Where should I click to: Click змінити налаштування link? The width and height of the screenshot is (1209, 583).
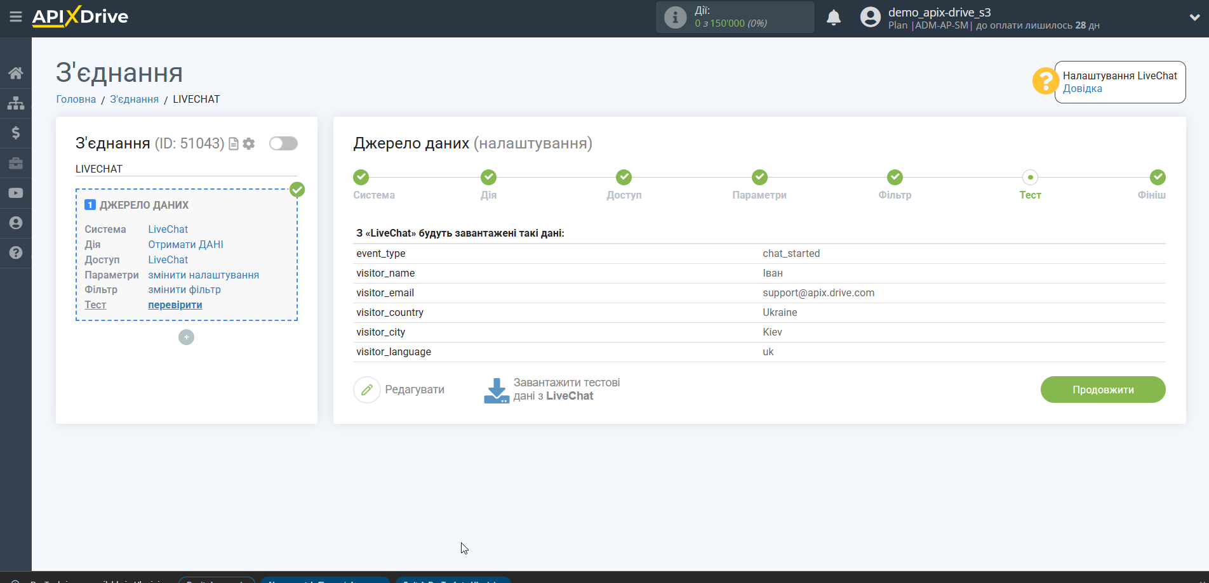203,275
